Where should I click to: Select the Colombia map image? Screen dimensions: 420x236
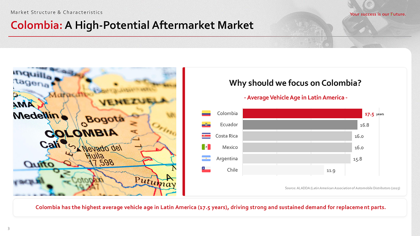pos(94,131)
